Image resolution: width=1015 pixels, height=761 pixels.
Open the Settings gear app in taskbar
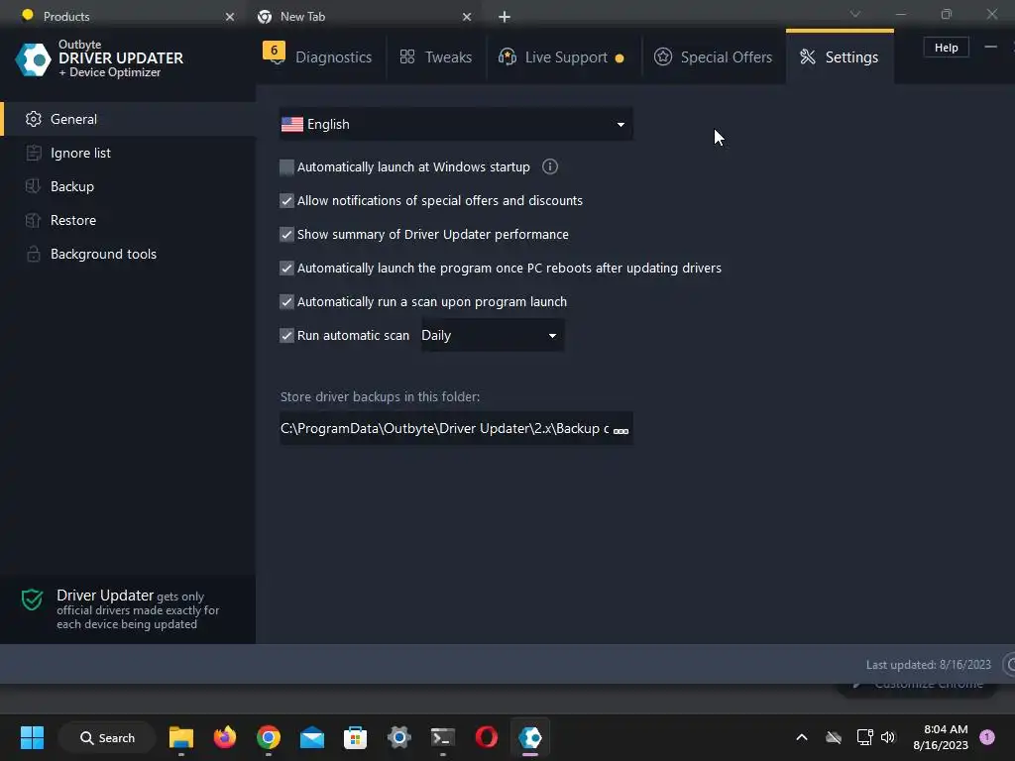(x=399, y=737)
